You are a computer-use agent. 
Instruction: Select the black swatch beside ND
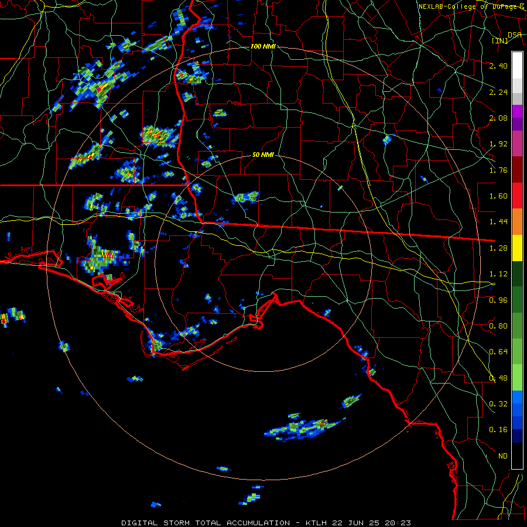(x=517, y=456)
